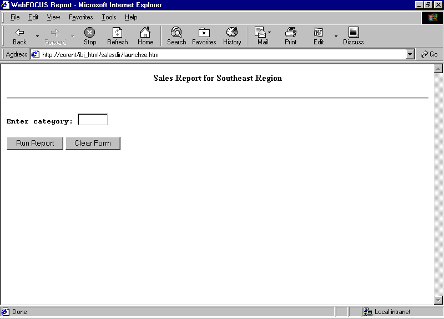Screen dimensions: 444x319
Task: Go back using the Back arrow button
Action: pos(19,36)
